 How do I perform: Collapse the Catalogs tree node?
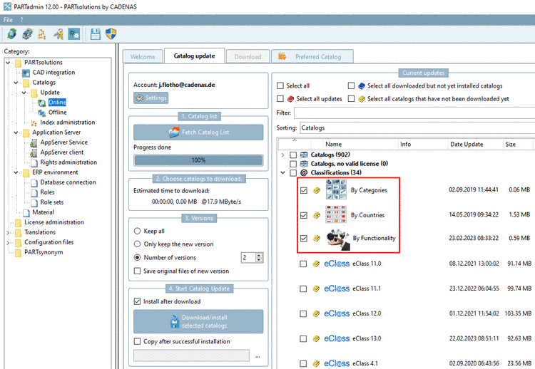(16, 83)
